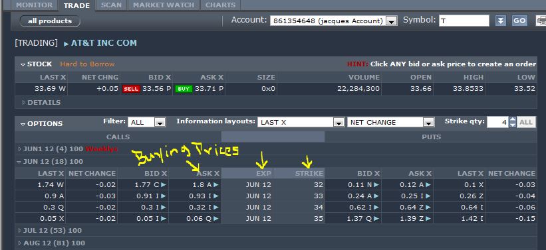Image resolution: width=546 pixels, height=250 pixels.
Task: Expand the AUG 12 (81) 100 row
Action: (x=20, y=243)
